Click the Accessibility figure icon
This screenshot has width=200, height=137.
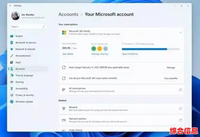click(x=11, y=89)
